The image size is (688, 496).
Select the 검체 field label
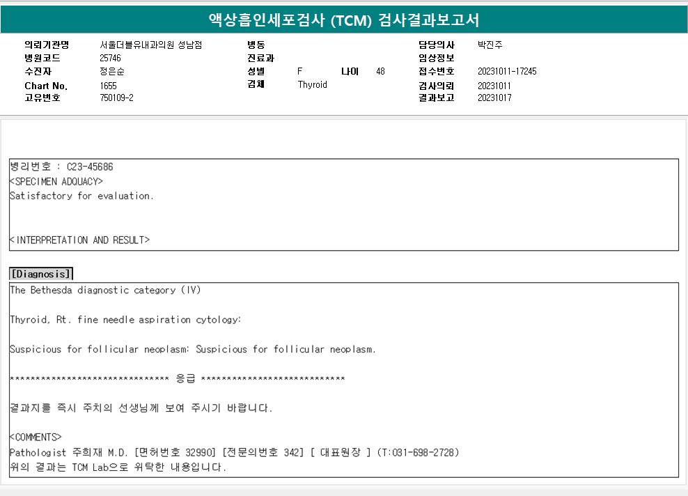[x=256, y=84]
